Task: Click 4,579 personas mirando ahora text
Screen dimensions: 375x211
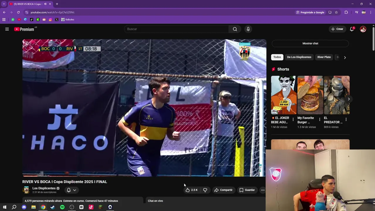Action: (x=43, y=201)
